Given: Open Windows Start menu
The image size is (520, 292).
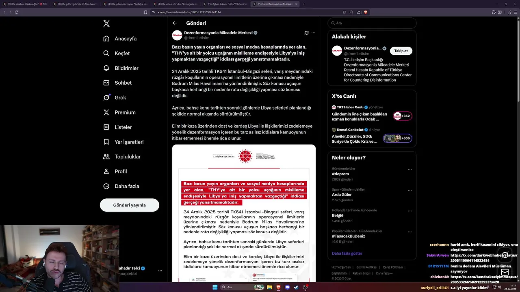Looking at the screenshot, I should pyautogui.click(x=215, y=287).
